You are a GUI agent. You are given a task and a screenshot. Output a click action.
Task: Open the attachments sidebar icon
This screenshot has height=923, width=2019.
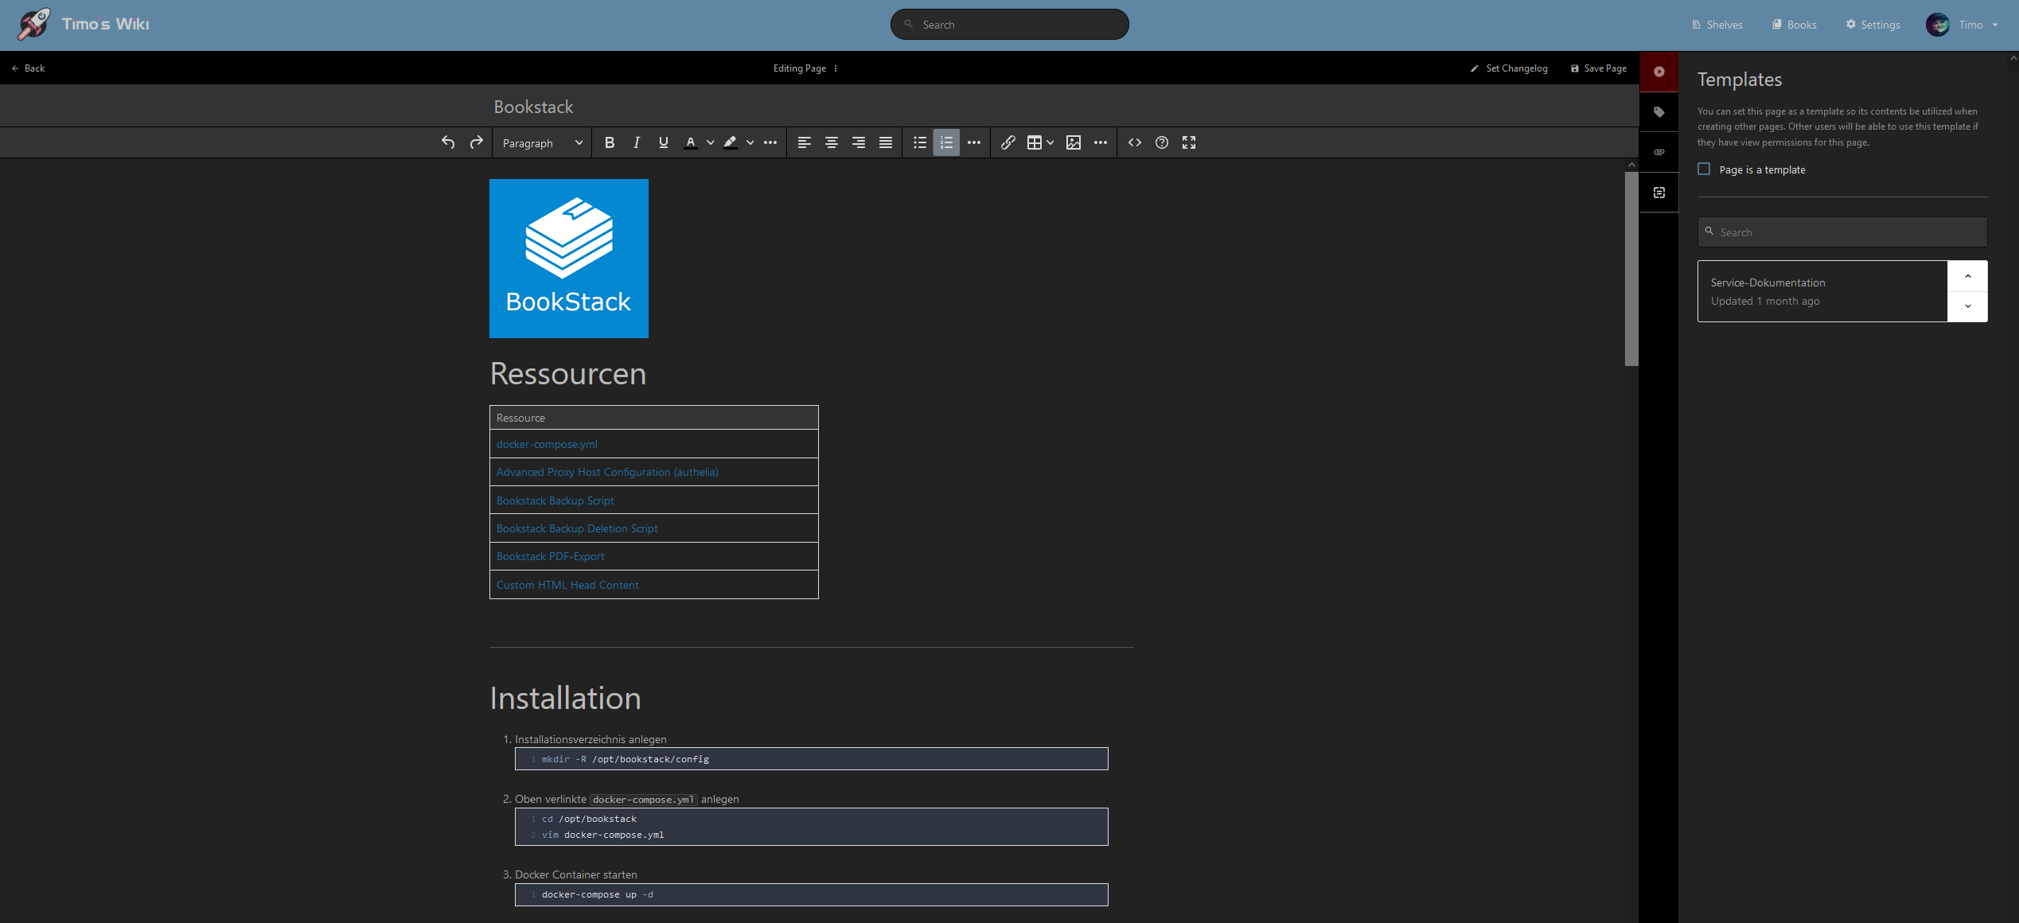(x=1659, y=152)
